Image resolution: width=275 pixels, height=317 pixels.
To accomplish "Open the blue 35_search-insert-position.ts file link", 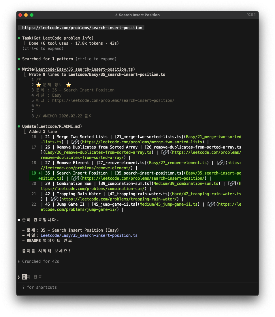I will (x=89, y=235).
